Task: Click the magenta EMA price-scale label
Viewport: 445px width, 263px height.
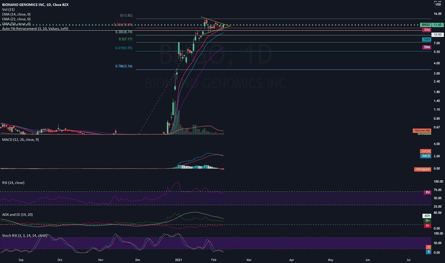Action: pos(426,47)
